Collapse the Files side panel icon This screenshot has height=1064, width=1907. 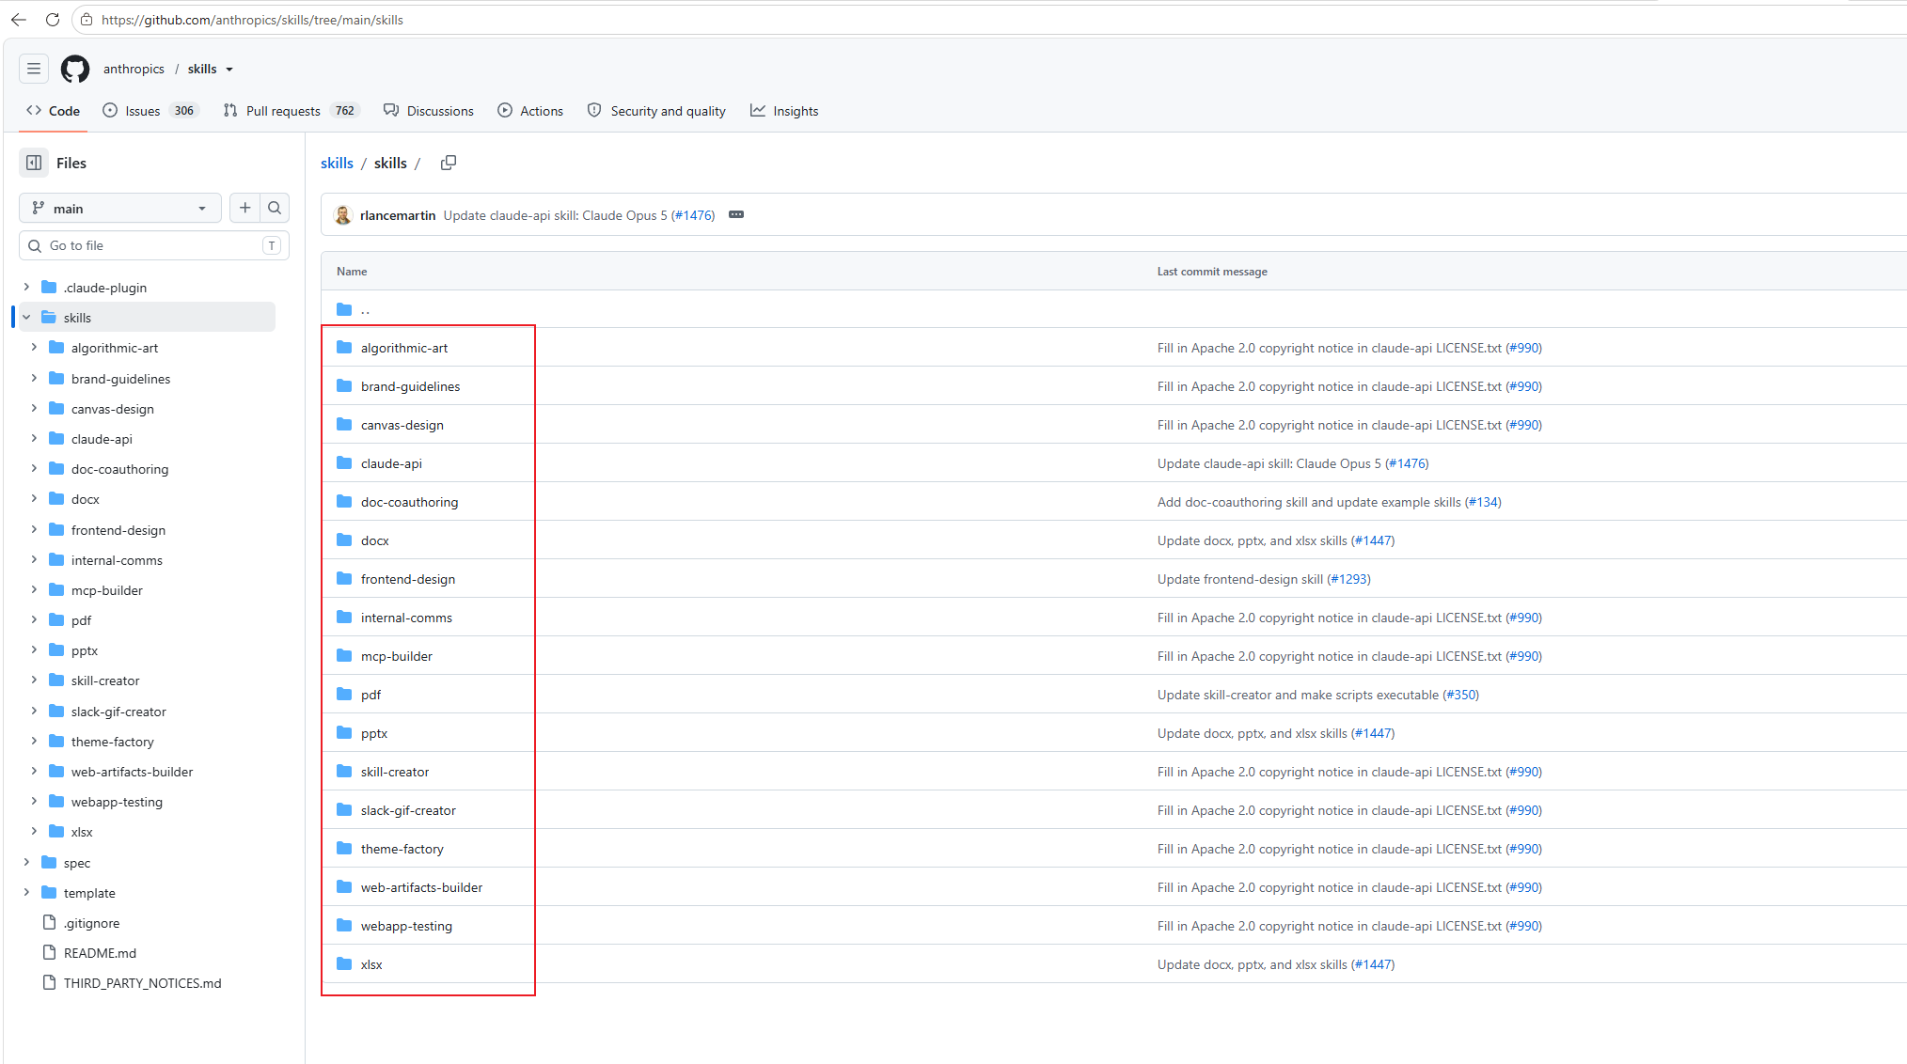coord(34,163)
